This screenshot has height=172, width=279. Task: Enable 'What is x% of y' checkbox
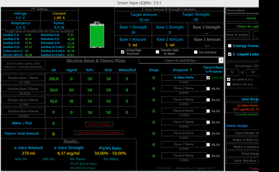[228, 84]
